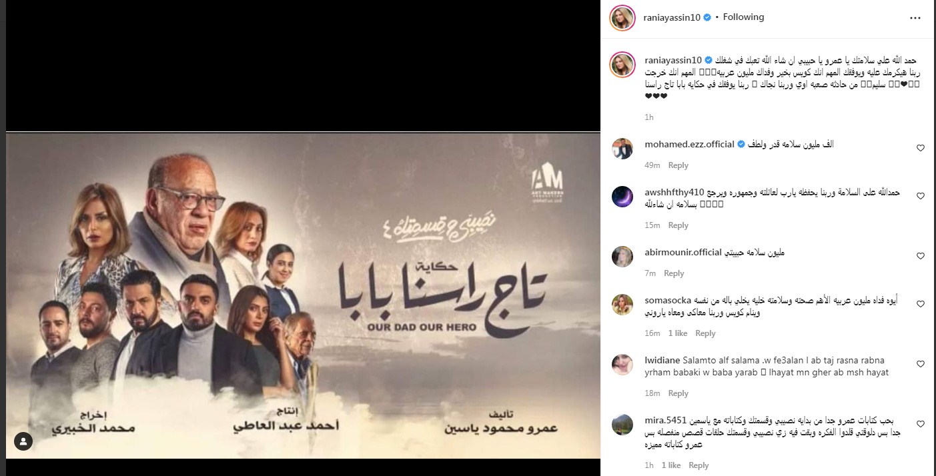Like mira.5451's comment heart icon
Screen dimensions: 936x476
[x=921, y=424]
